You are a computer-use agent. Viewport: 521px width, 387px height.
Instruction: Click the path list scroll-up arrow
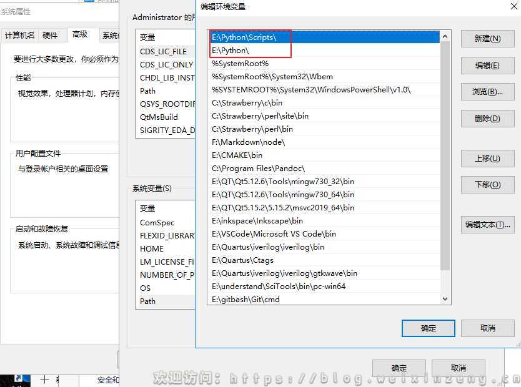click(x=445, y=36)
